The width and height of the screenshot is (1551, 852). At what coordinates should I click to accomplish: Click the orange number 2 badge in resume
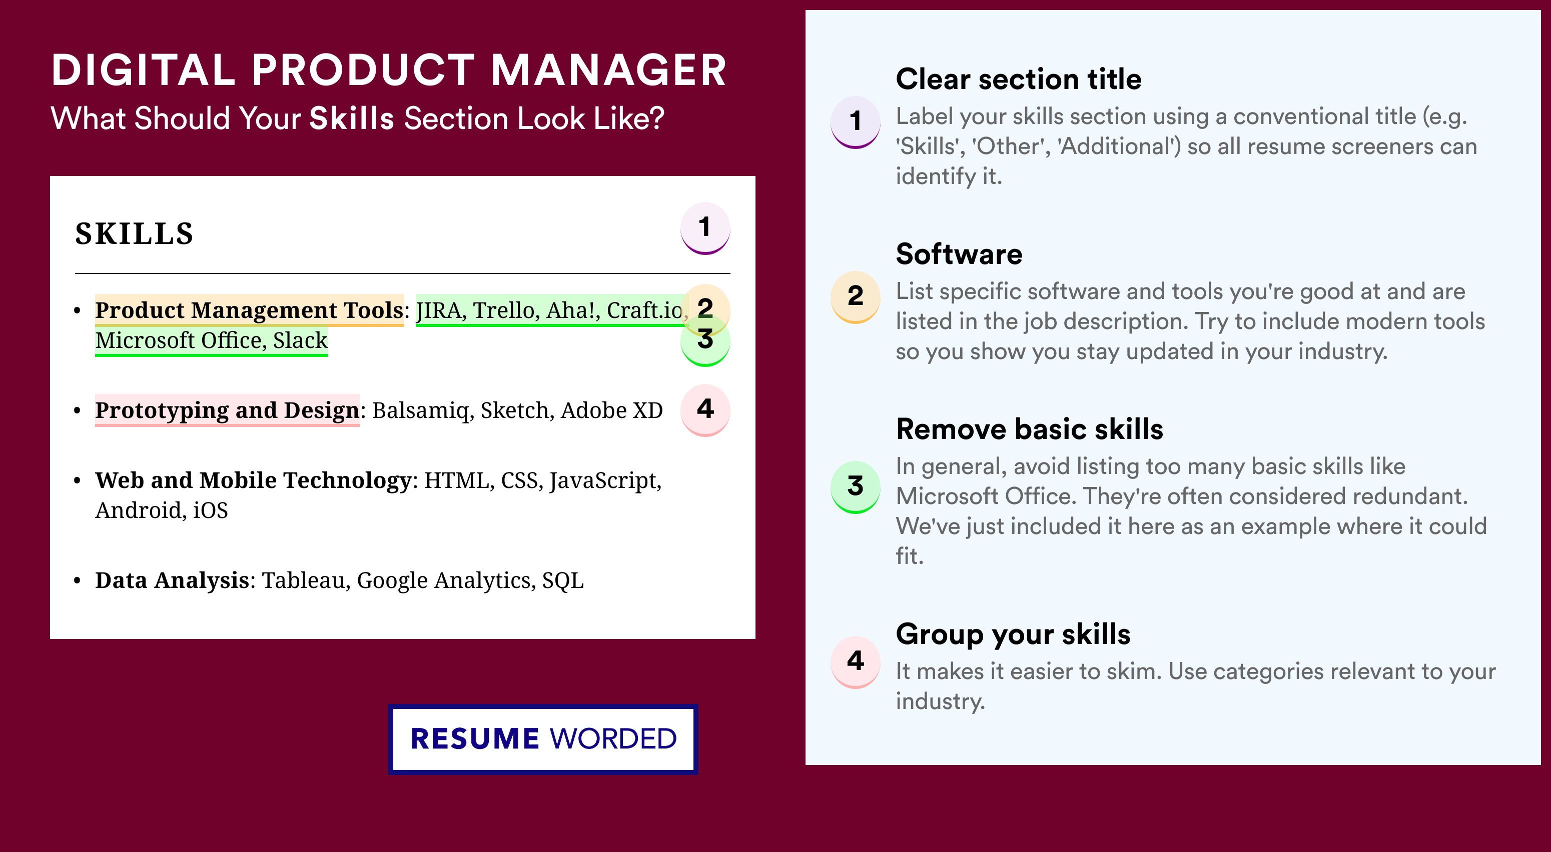click(x=705, y=307)
